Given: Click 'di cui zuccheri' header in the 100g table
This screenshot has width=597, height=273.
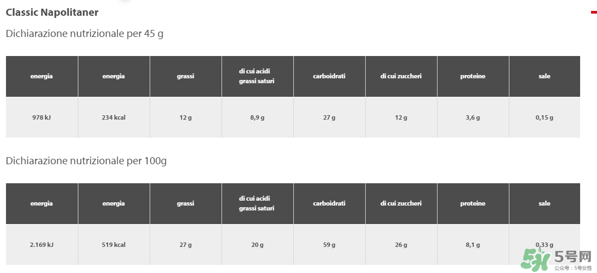Looking at the screenshot, I should point(401,203).
